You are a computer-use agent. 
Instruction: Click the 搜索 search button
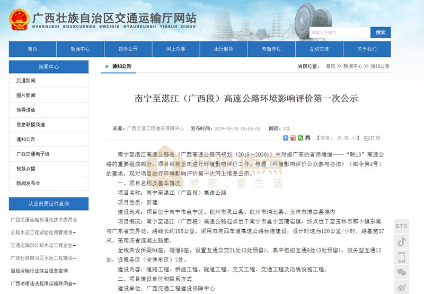pyautogui.click(x=381, y=32)
